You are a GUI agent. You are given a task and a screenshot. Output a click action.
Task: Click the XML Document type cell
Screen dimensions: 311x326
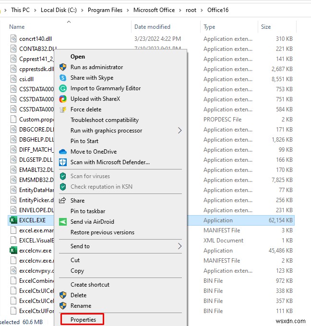tap(223, 241)
